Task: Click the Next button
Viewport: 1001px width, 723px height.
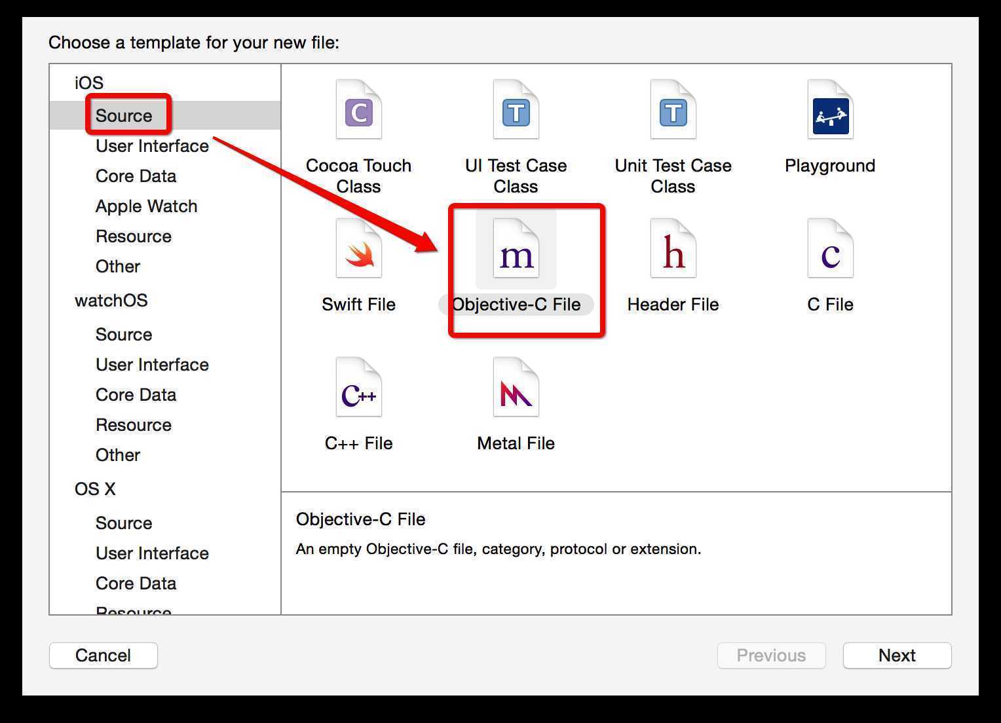Action: [897, 656]
